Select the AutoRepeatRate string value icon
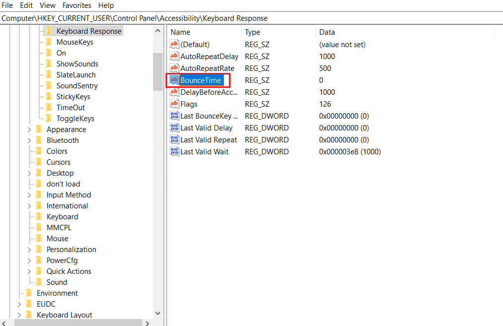503x326 pixels. point(174,68)
